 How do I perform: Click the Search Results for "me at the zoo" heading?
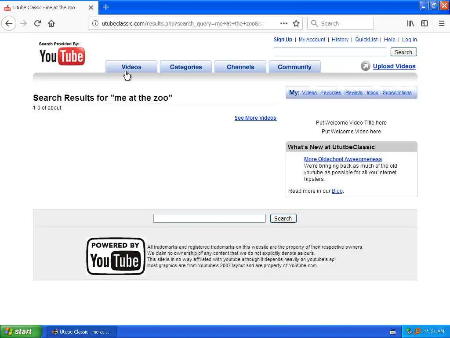tap(102, 98)
